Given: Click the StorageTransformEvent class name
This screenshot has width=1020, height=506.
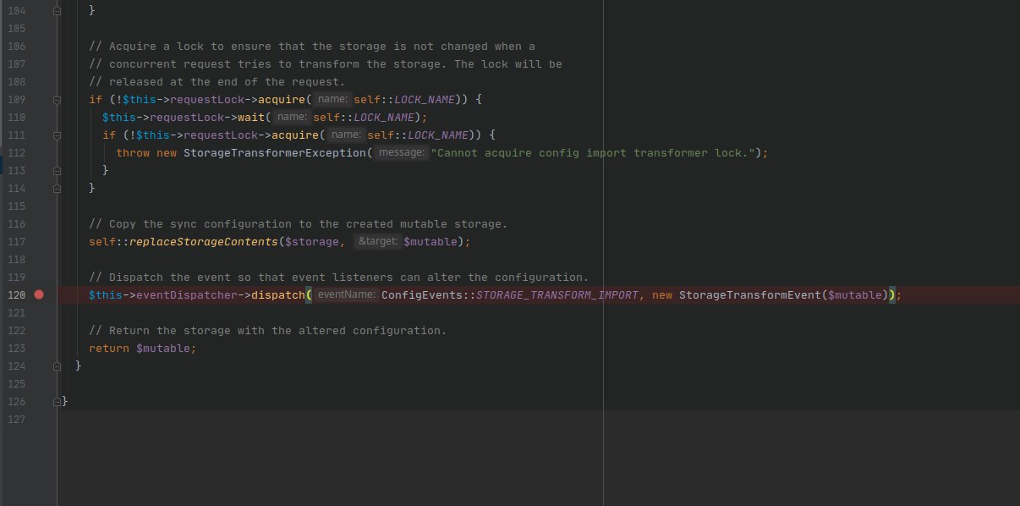Looking at the screenshot, I should pyautogui.click(x=749, y=294).
